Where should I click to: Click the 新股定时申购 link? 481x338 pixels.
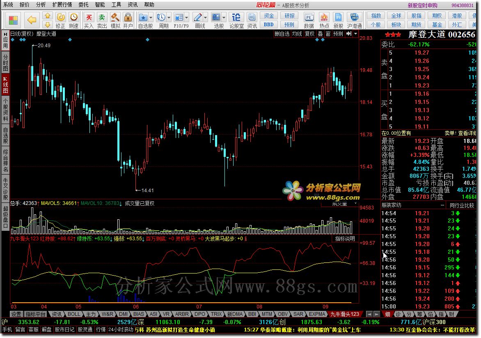(422, 5)
